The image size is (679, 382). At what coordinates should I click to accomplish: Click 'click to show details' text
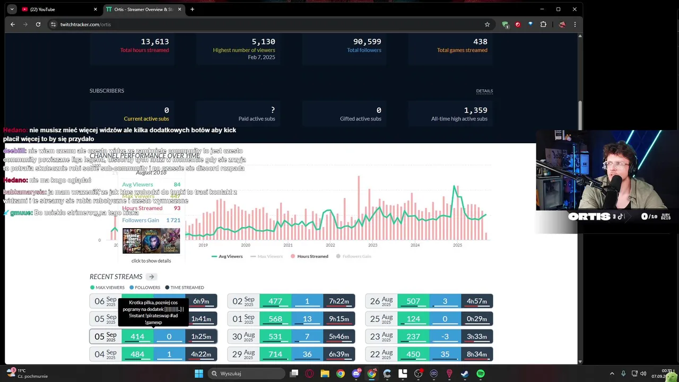151,261
